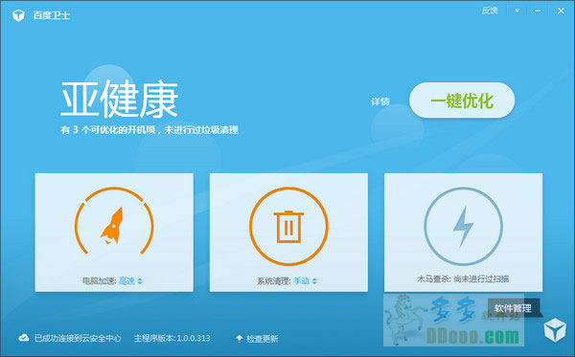Click the 亚健康 health status heading
The width and height of the screenshot is (575, 357).
(120, 100)
